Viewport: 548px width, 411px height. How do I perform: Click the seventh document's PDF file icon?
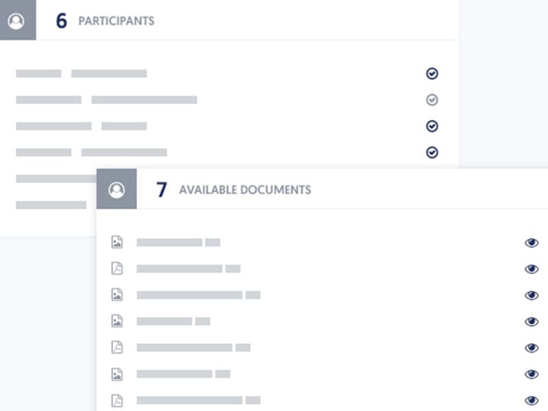click(117, 400)
